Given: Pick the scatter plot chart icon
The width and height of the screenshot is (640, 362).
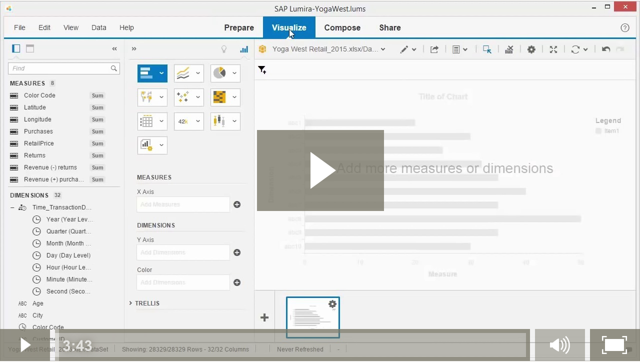Looking at the screenshot, I should coord(183,97).
